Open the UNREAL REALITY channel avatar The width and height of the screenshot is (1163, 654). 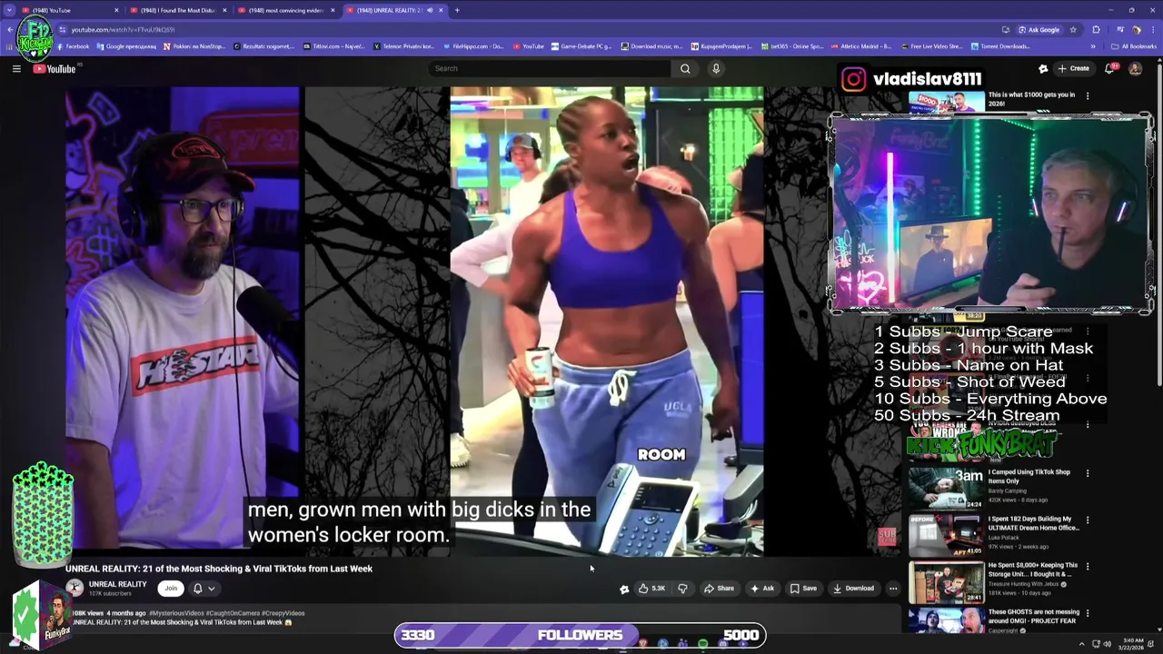(x=75, y=589)
